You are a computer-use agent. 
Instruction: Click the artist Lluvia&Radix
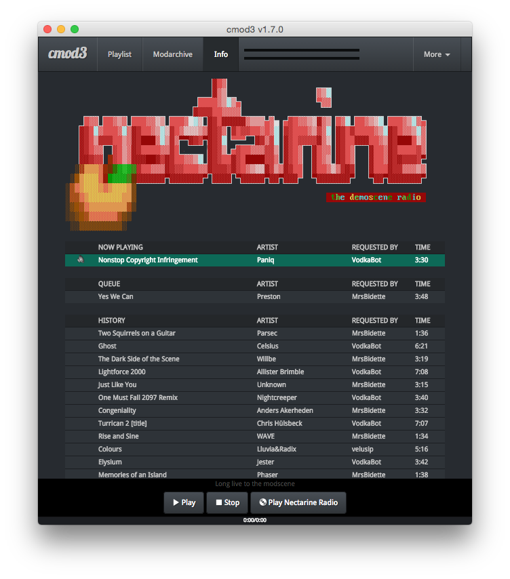(x=277, y=449)
